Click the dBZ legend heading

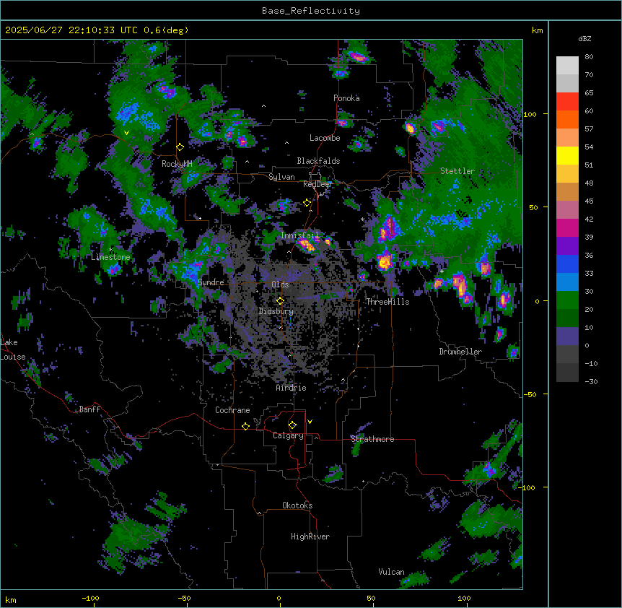[584, 39]
